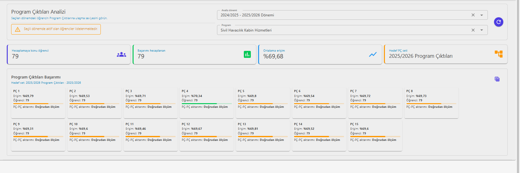The width and height of the screenshot is (520, 173).
Task: Select the Başarımı hesaplanan card
Action: coord(194,54)
